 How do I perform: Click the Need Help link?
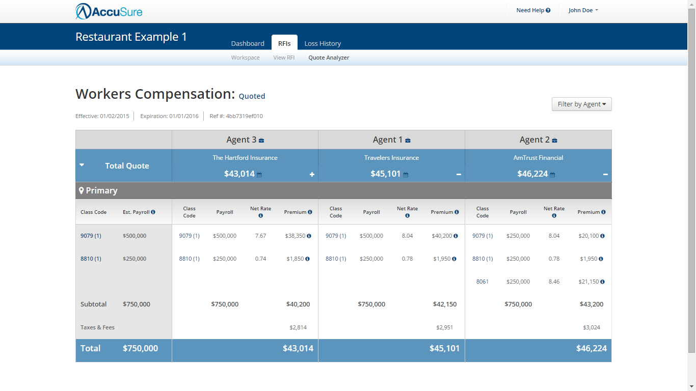point(533,10)
